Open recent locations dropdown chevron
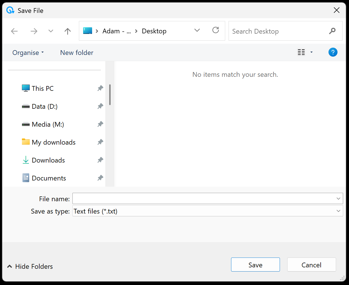Screen dimensions: 349x285 tap(51, 31)
